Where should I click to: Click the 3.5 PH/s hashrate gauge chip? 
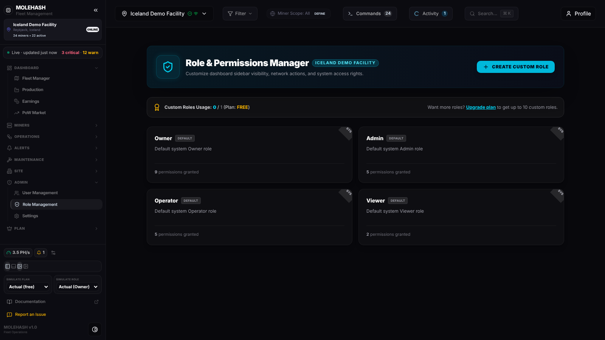[18, 253]
